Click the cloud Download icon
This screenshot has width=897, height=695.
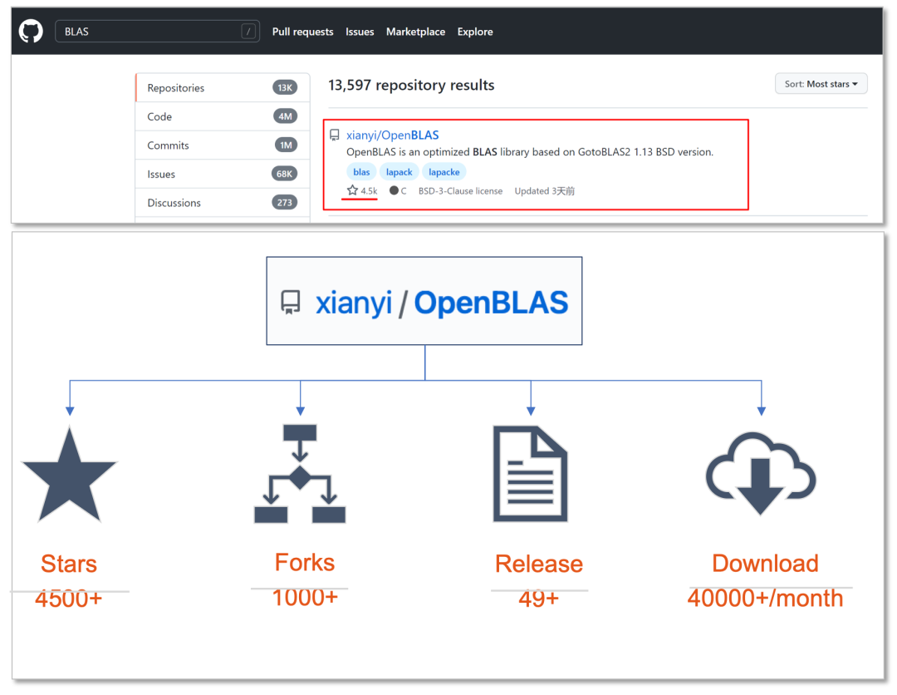click(761, 473)
